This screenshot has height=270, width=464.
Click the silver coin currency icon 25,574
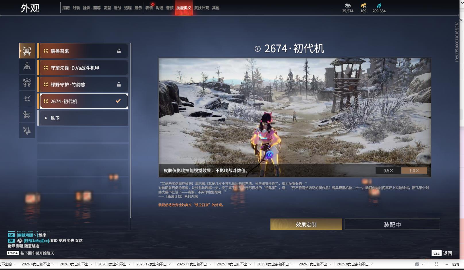(x=348, y=5)
